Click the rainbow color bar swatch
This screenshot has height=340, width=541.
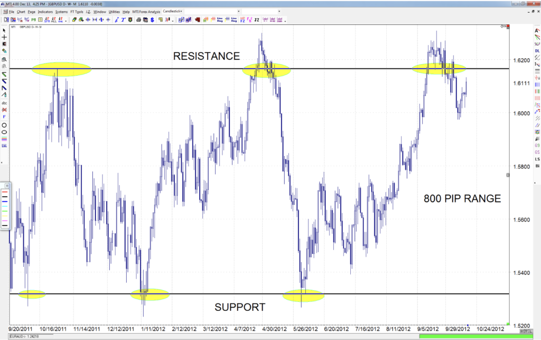(x=5, y=138)
